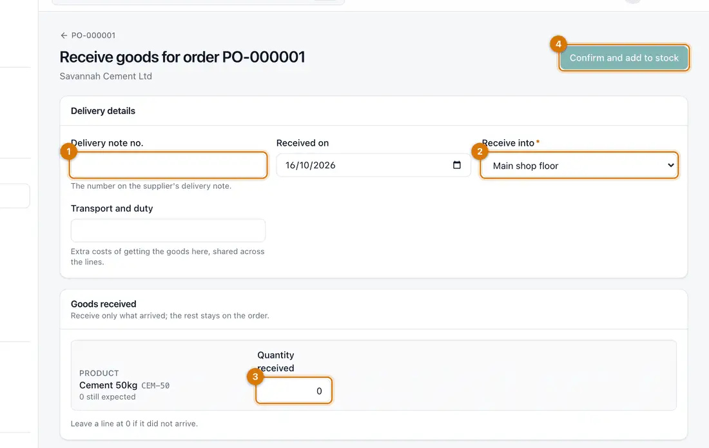Open the calendar picker icon
The width and height of the screenshot is (709, 448).
(x=457, y=165)
